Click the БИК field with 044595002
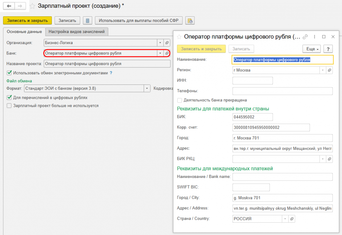342x235 pixels. tap(252, 117)
